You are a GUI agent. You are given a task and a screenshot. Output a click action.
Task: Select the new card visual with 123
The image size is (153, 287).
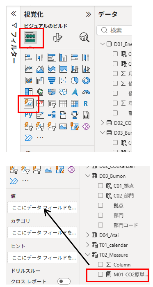28,103
